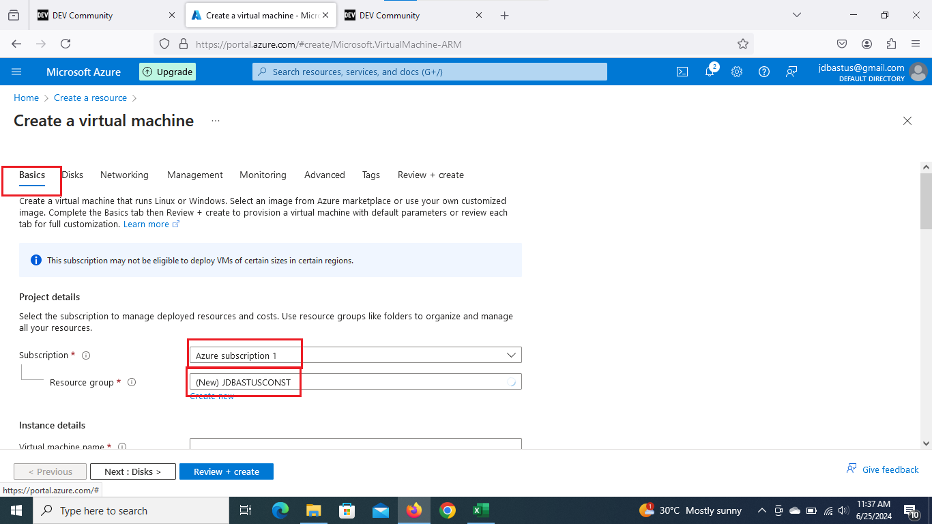Open Microsoft Edge from the taskbar
Viewport: 932px width, 524px height.
280,510
